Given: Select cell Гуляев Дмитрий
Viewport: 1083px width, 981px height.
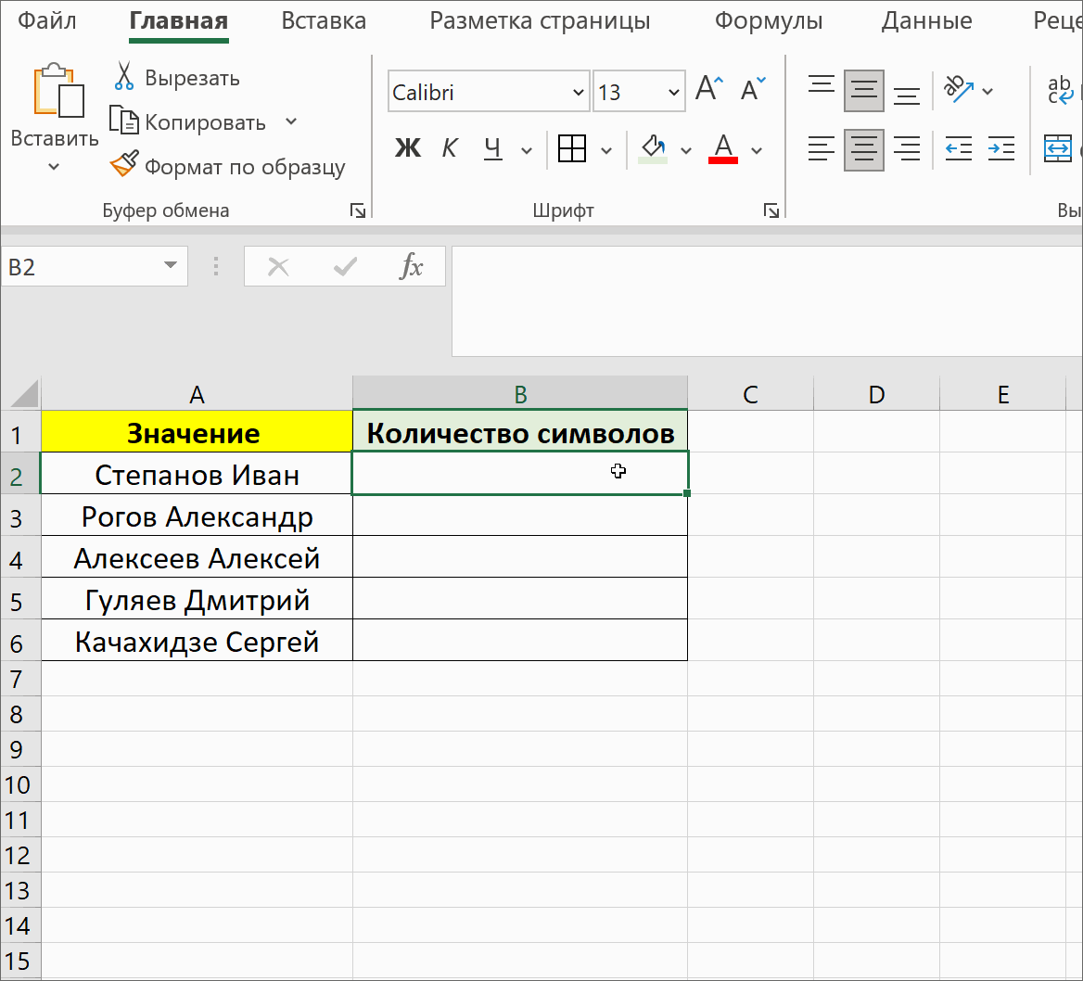Looking at the screenshot, I should coord(197,600).
